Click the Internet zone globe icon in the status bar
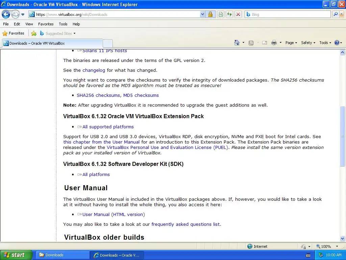This screenshot has width=346, height=260. click(x=250, y=246)
